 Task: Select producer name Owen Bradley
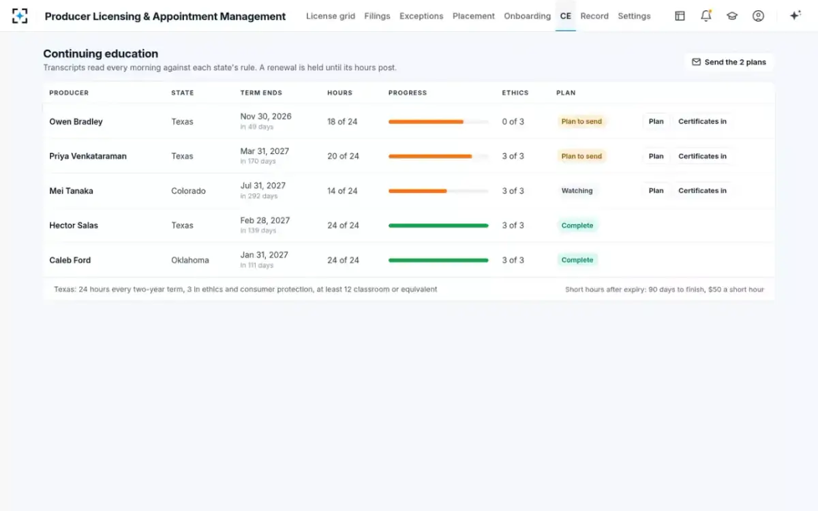(76, 122)
